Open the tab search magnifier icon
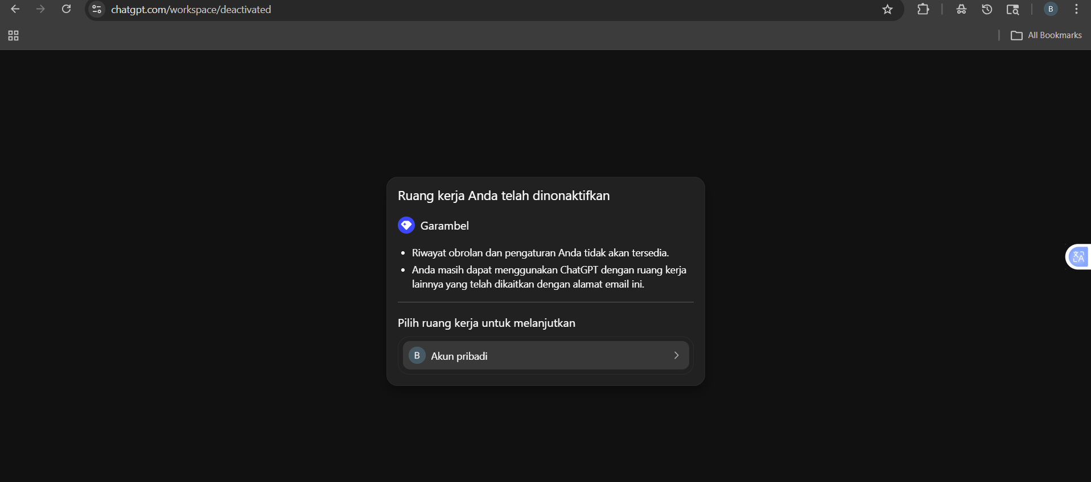Viewport: 1091px width, 482px height. click(x=1012, y=10)
